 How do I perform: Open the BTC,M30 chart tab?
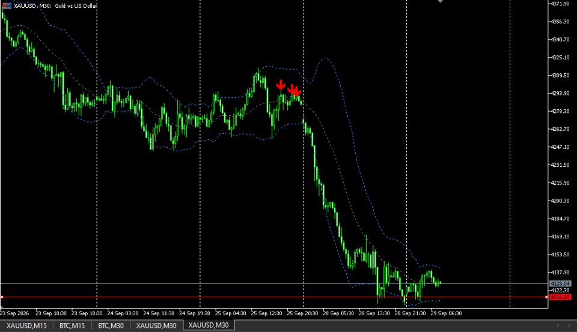pyautogui.click(x=111, y=325)
